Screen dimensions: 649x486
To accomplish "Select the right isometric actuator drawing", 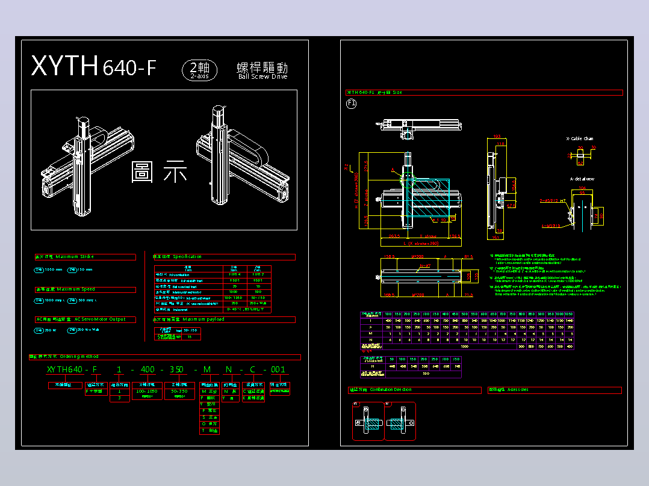I will click(x=243, y=155).
